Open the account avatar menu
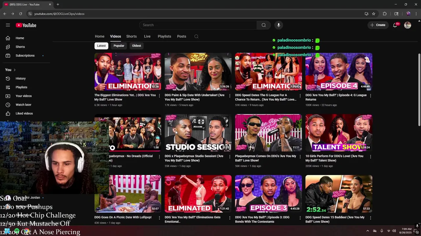The height and width of the screenshot is (236, 421). pos(408,25)
